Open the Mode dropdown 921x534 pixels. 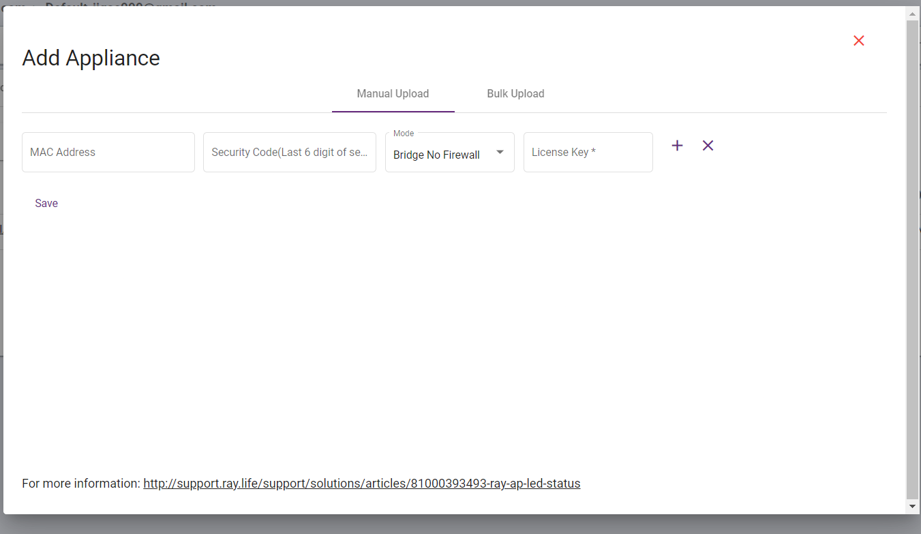click(450, 153)
